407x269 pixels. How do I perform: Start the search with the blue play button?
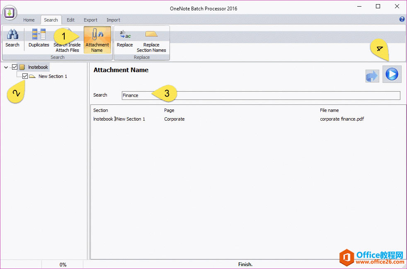click(392, 74)
